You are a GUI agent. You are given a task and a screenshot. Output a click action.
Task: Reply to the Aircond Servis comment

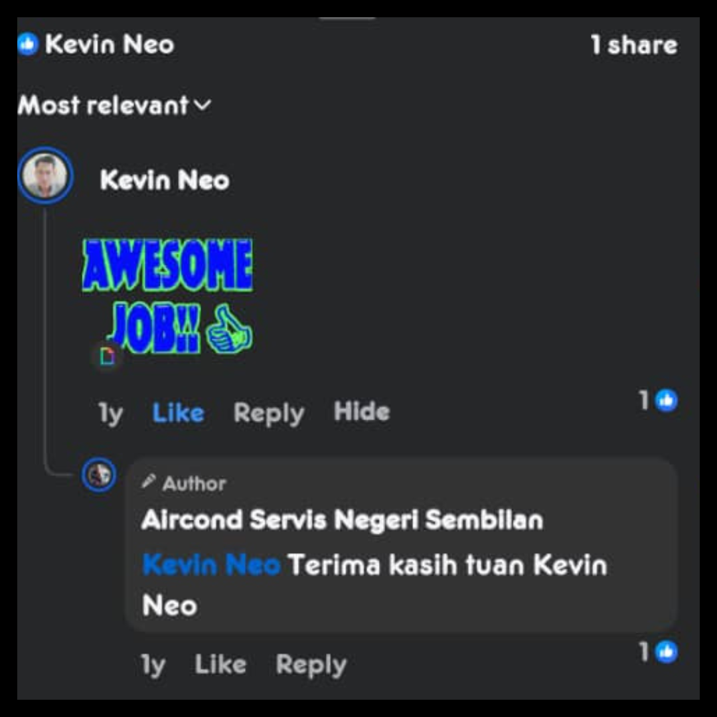pyautogui.click(x=311, y=665)
